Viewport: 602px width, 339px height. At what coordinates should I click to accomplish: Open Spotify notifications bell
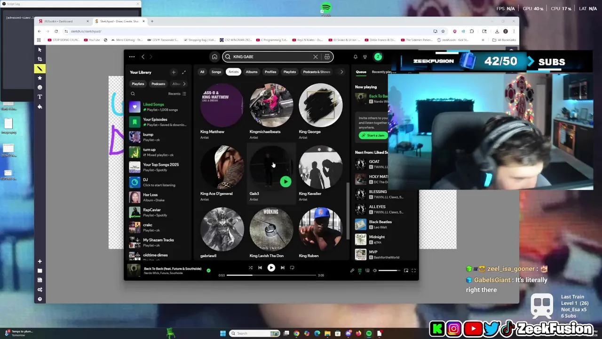[355, 56]
